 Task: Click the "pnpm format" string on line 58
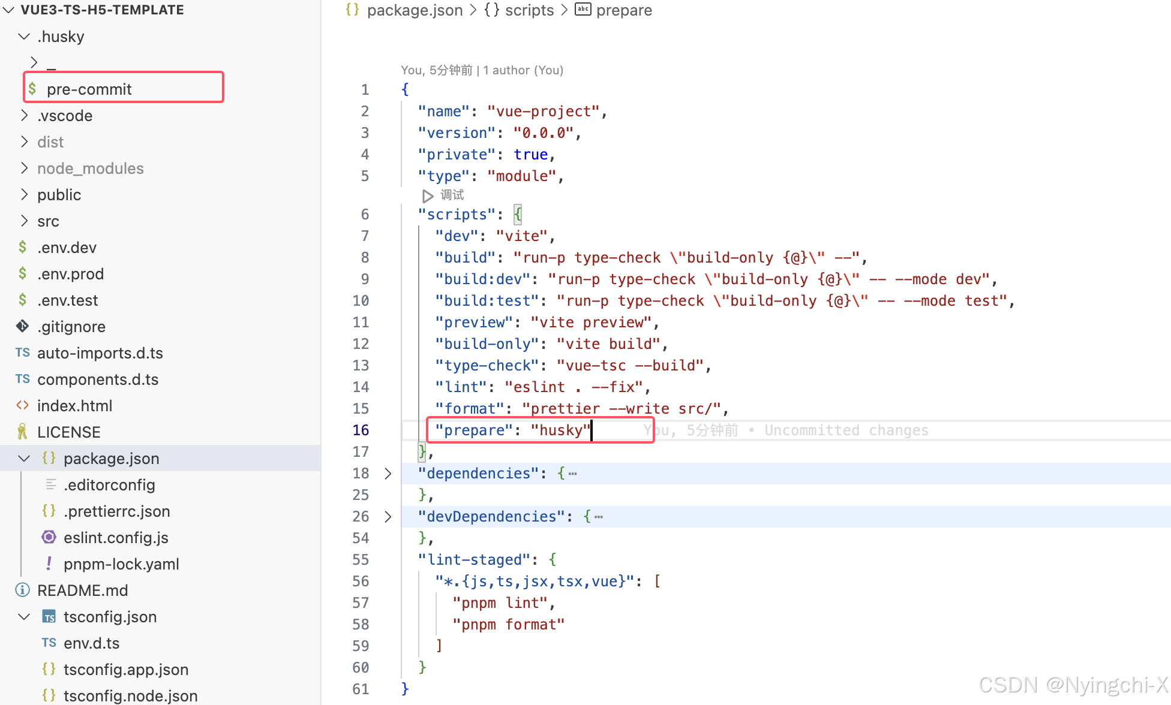509,625
